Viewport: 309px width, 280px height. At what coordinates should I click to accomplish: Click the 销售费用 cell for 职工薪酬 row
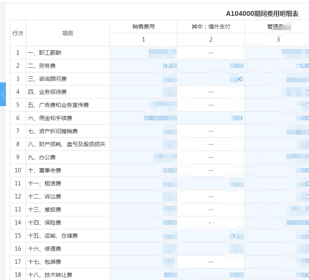tap(143, 53)
